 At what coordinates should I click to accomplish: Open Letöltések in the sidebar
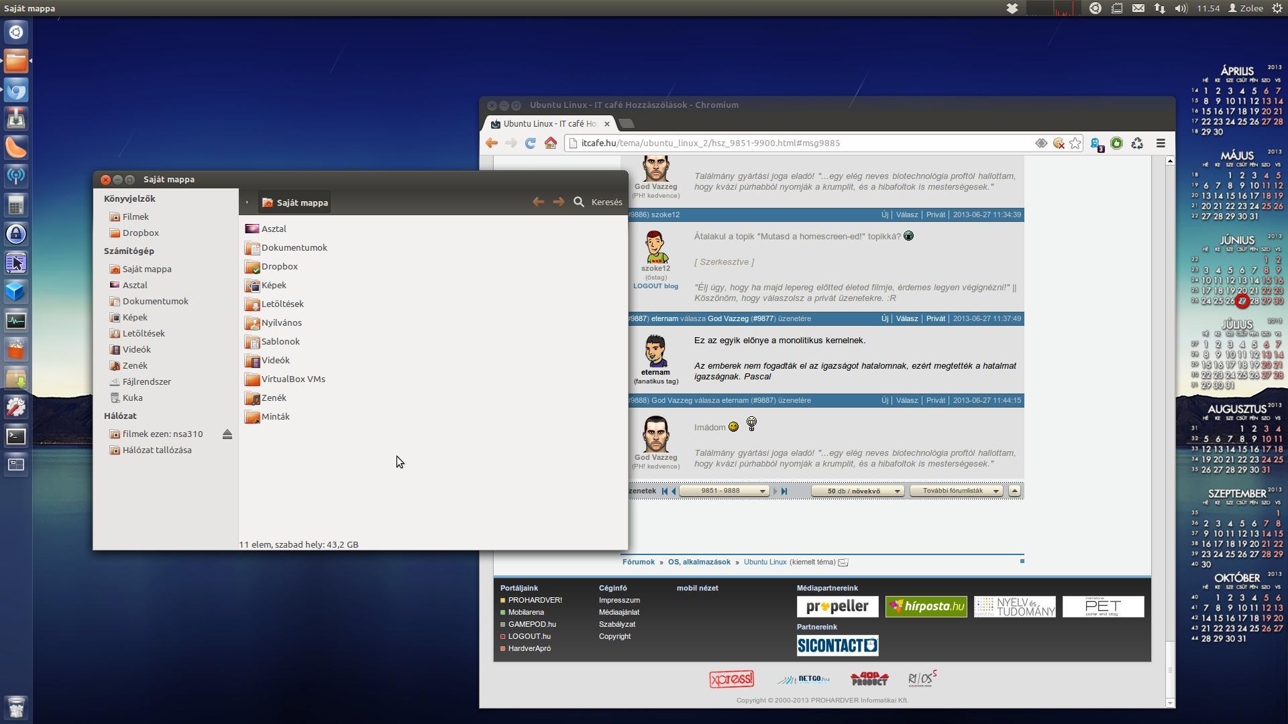pyautogui.click(x=144, y=333)
